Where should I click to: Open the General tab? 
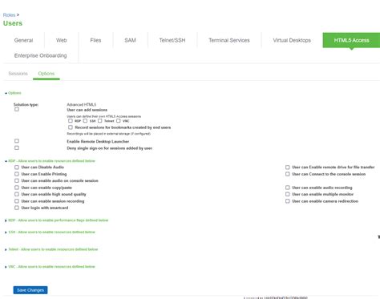23,40
